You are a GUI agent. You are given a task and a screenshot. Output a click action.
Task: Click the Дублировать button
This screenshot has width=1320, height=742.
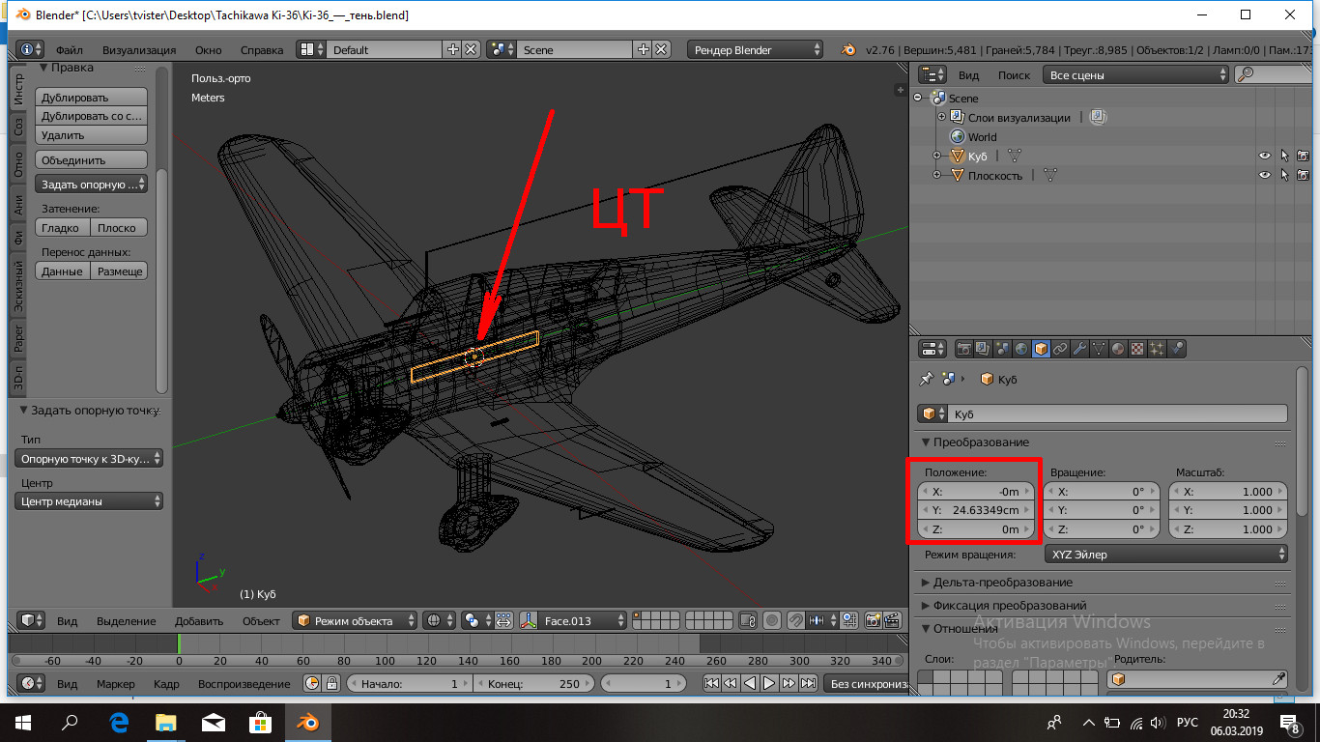click(91, 98)
